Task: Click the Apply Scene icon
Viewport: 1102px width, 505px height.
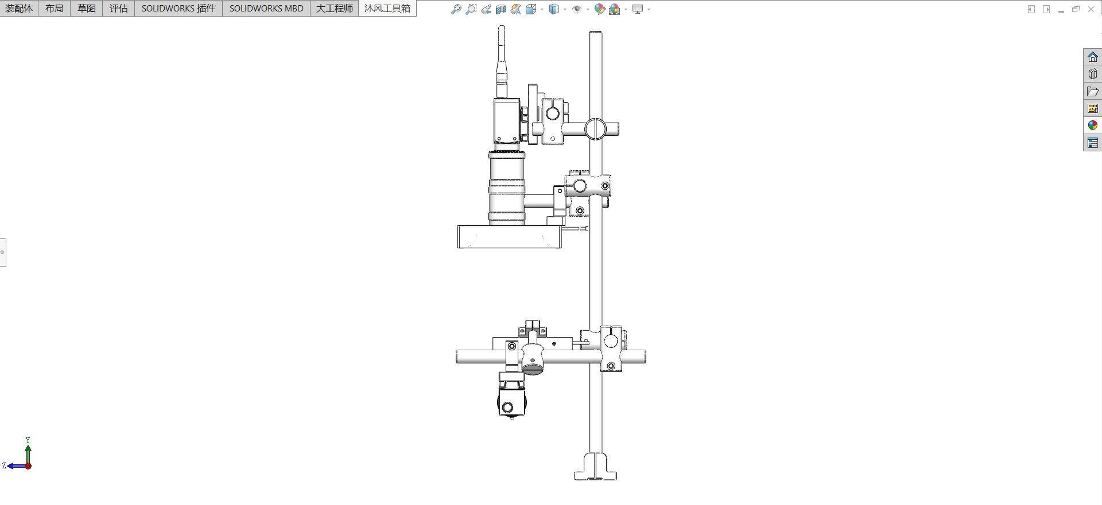Action: click(615, 9)
